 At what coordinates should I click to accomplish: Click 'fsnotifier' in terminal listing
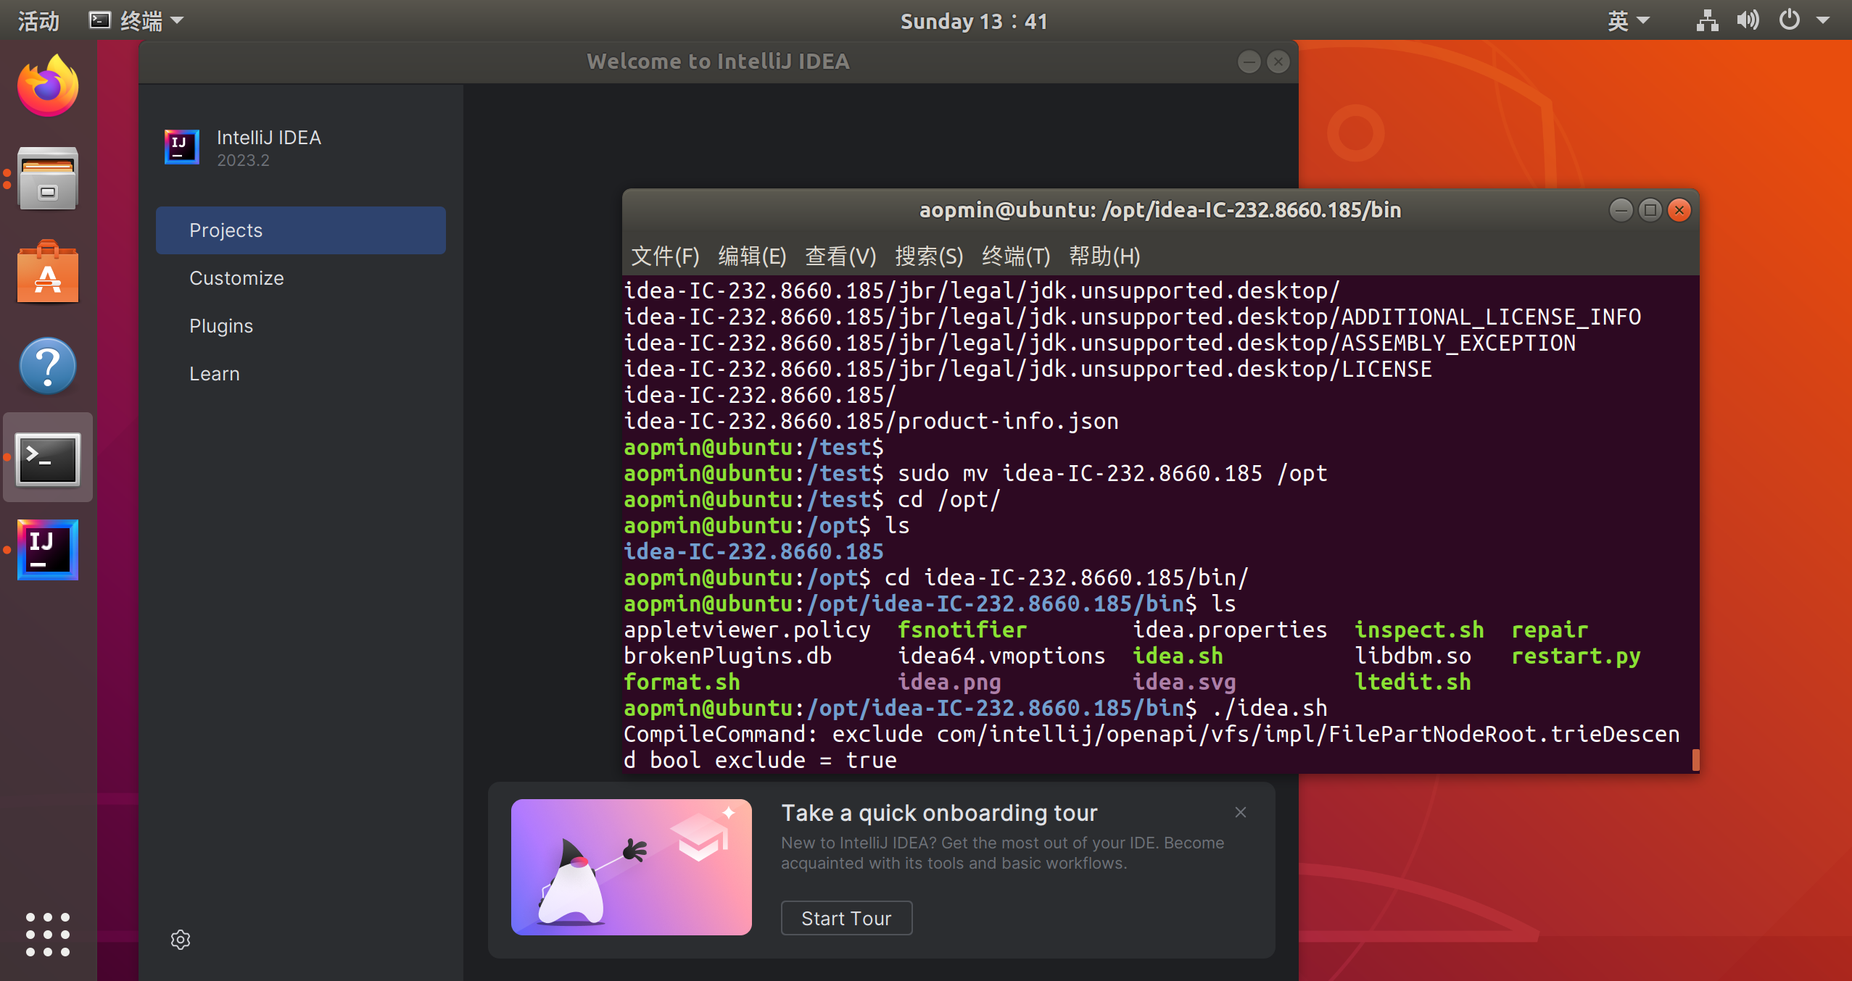coord(962,630)
